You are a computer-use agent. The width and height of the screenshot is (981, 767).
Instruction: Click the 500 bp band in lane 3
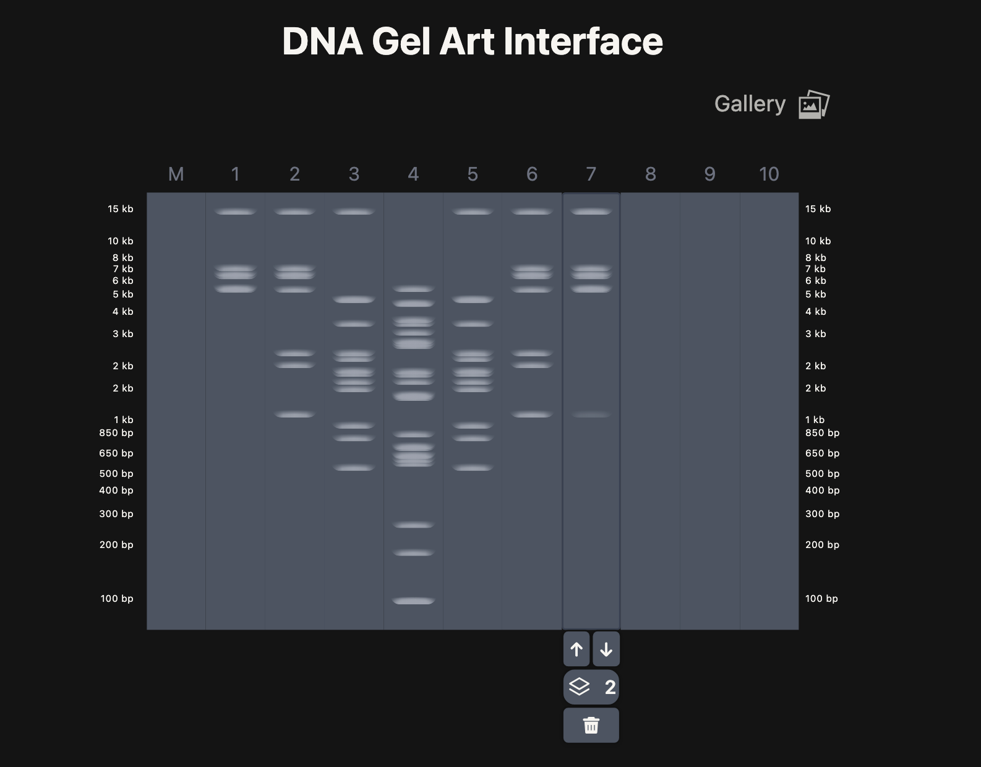point(354,468)
